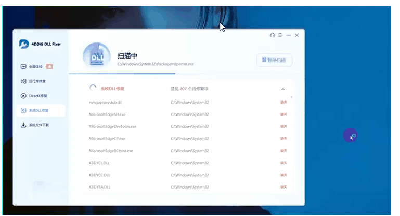
Task: Click the System32 path of mmgaproxystub.dll
Action: click(190, 103)
